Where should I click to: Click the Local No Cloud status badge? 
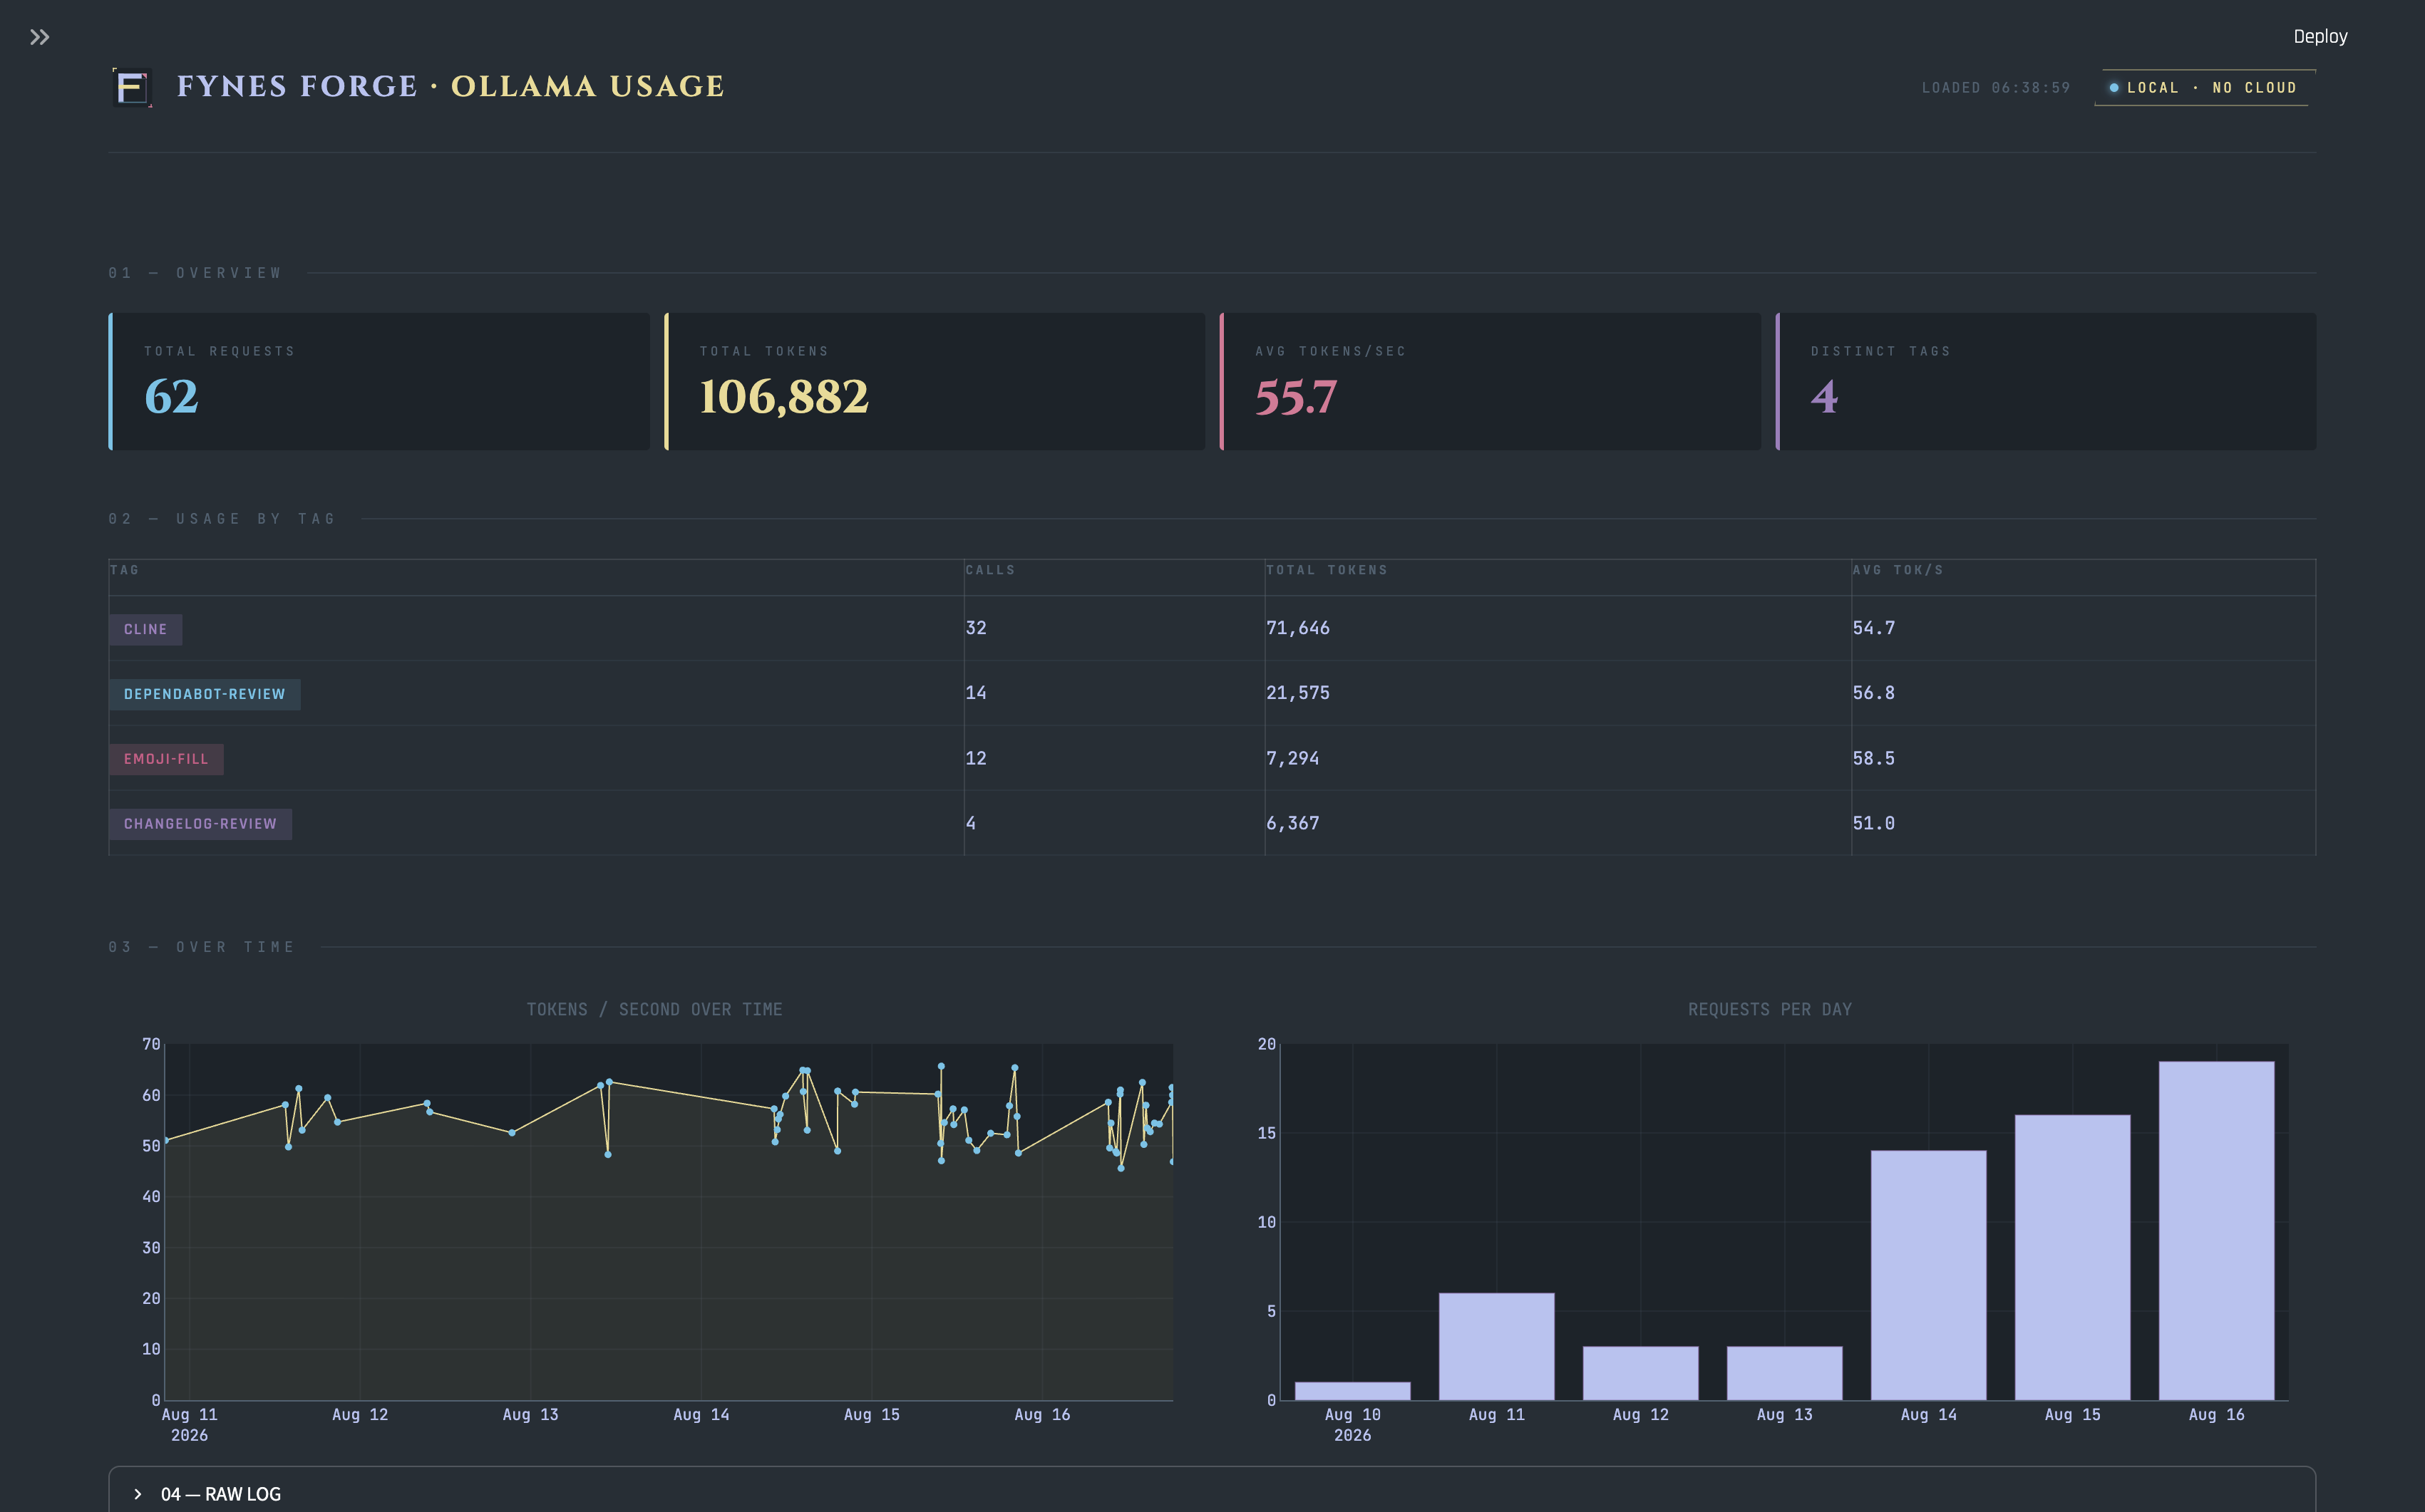(x=2204, y=88)
